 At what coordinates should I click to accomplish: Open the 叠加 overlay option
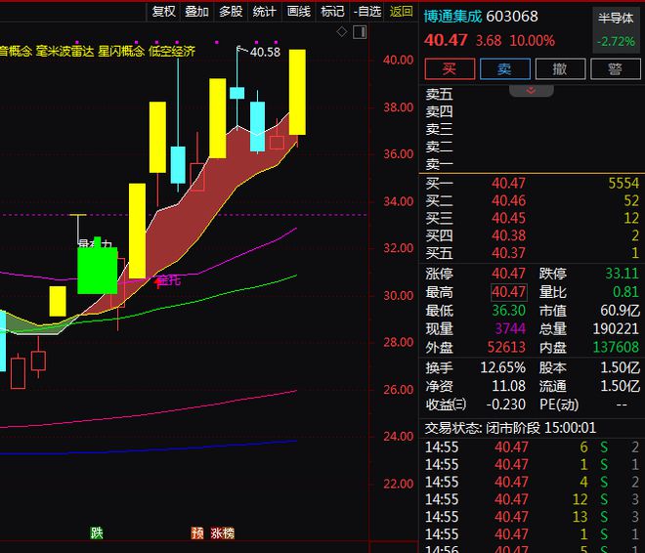point(196,12)
